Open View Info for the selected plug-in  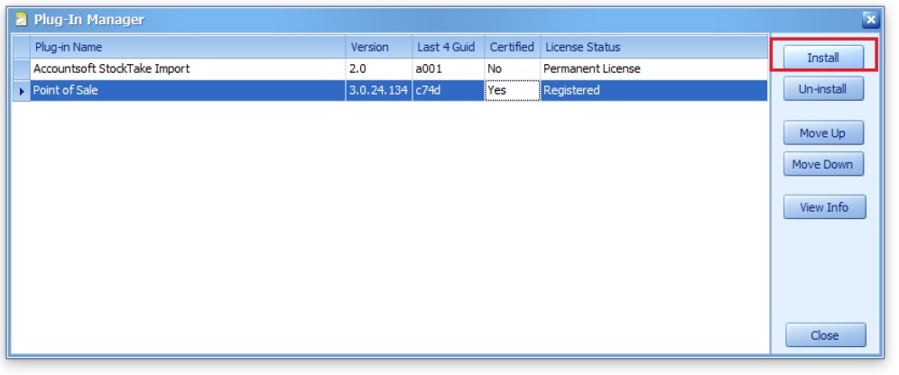(824, 207)
